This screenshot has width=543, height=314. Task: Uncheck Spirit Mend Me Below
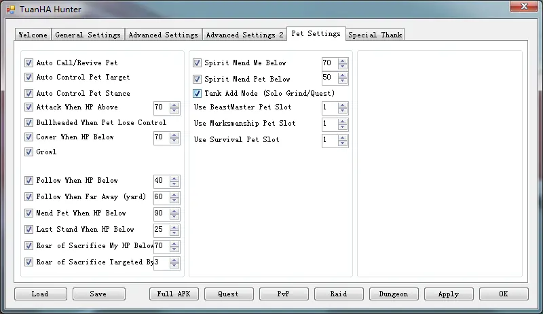coord(198,63)
